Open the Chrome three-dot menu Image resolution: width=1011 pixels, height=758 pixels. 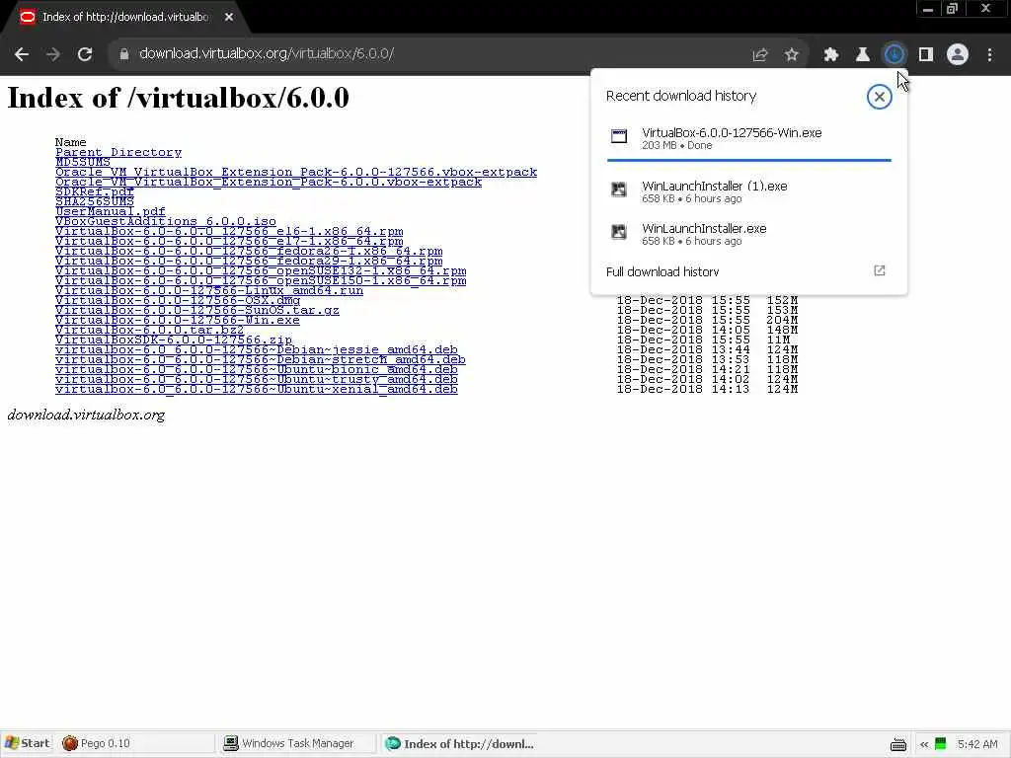click(x=989, y=55)
